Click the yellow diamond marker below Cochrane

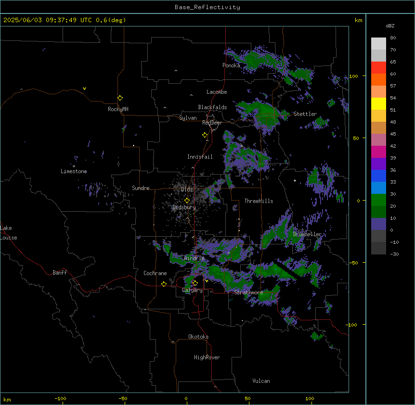[x=164, y=284]
